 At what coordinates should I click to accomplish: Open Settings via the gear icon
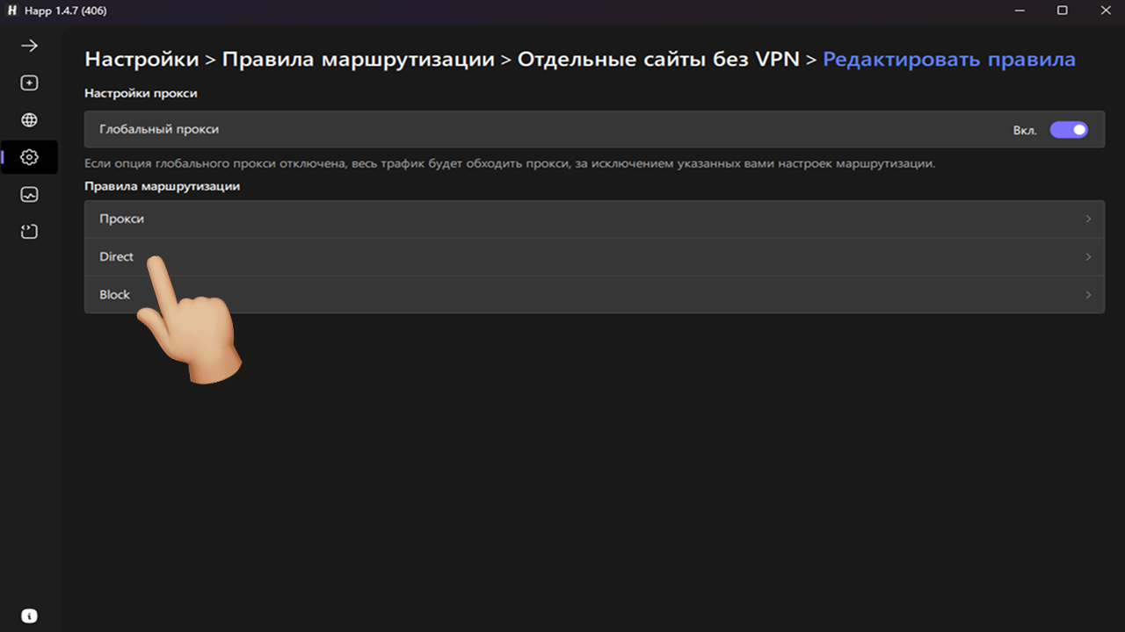29,157
